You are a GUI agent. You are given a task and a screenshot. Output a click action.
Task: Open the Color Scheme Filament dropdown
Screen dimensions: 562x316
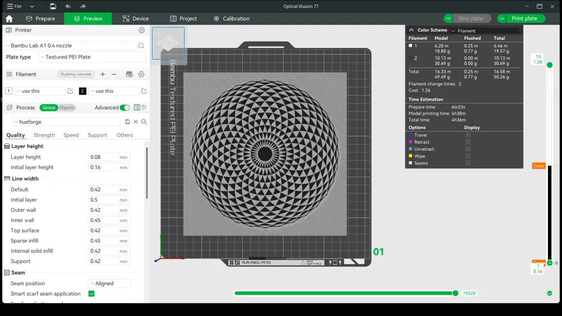[485, 31]
